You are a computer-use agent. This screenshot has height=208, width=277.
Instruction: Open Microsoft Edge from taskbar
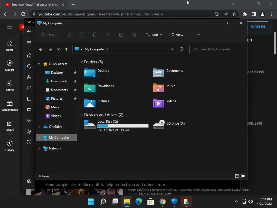point(139,201)
